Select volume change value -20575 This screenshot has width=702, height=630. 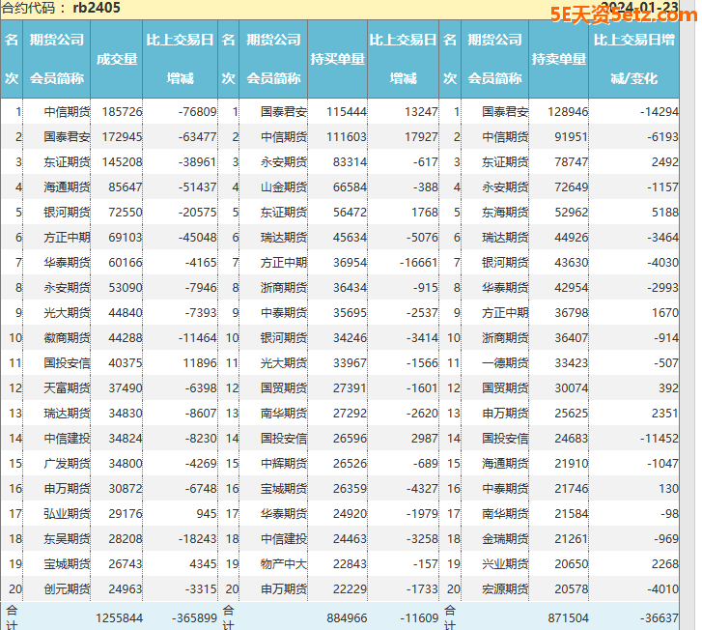(197, 212)
